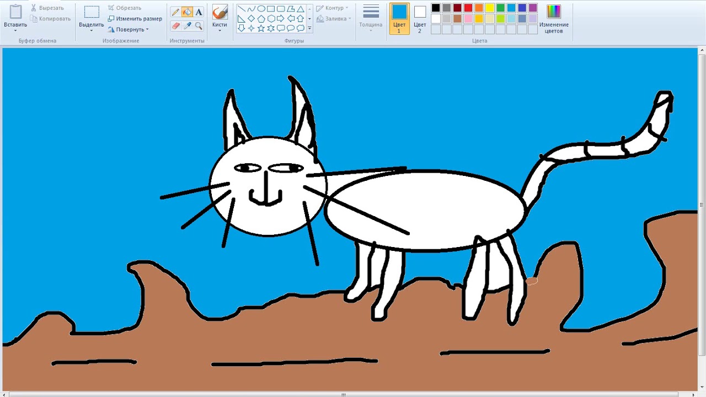706x397 pixels.
Task: Pick the hexagon shape
Action: (271, 19)
